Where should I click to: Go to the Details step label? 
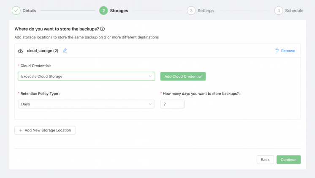click(x=29, y=11)
